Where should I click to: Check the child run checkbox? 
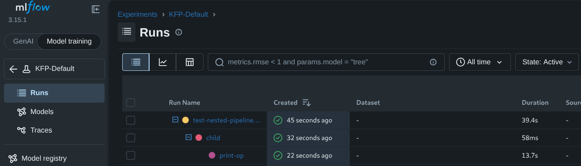point(131,138)
